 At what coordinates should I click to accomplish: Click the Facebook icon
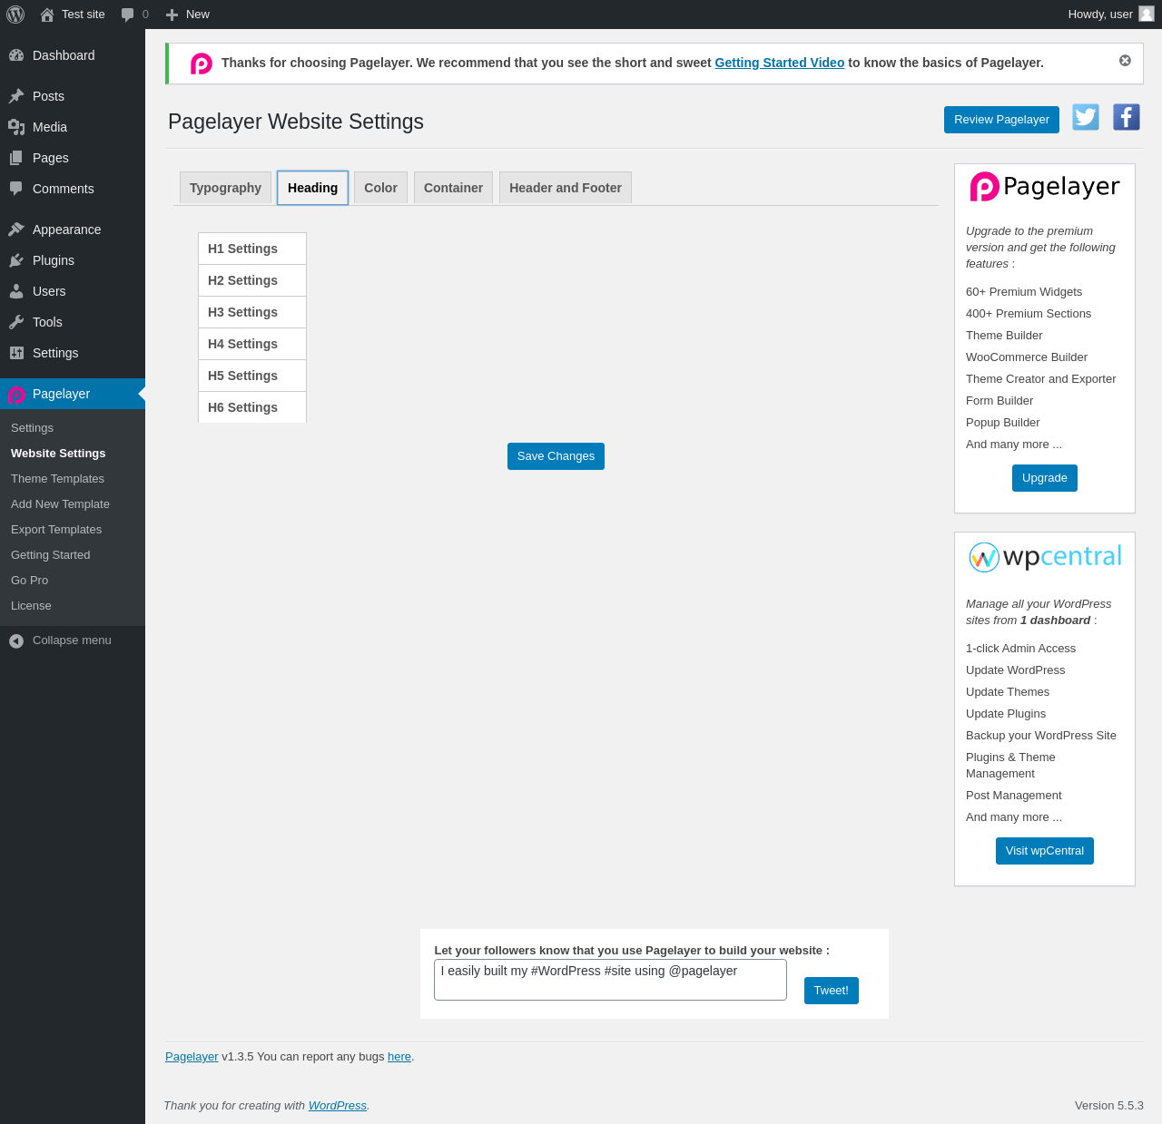[x=1127, y=117]
